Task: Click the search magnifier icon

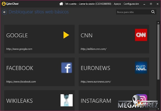Action: click(x=153, y=12)
